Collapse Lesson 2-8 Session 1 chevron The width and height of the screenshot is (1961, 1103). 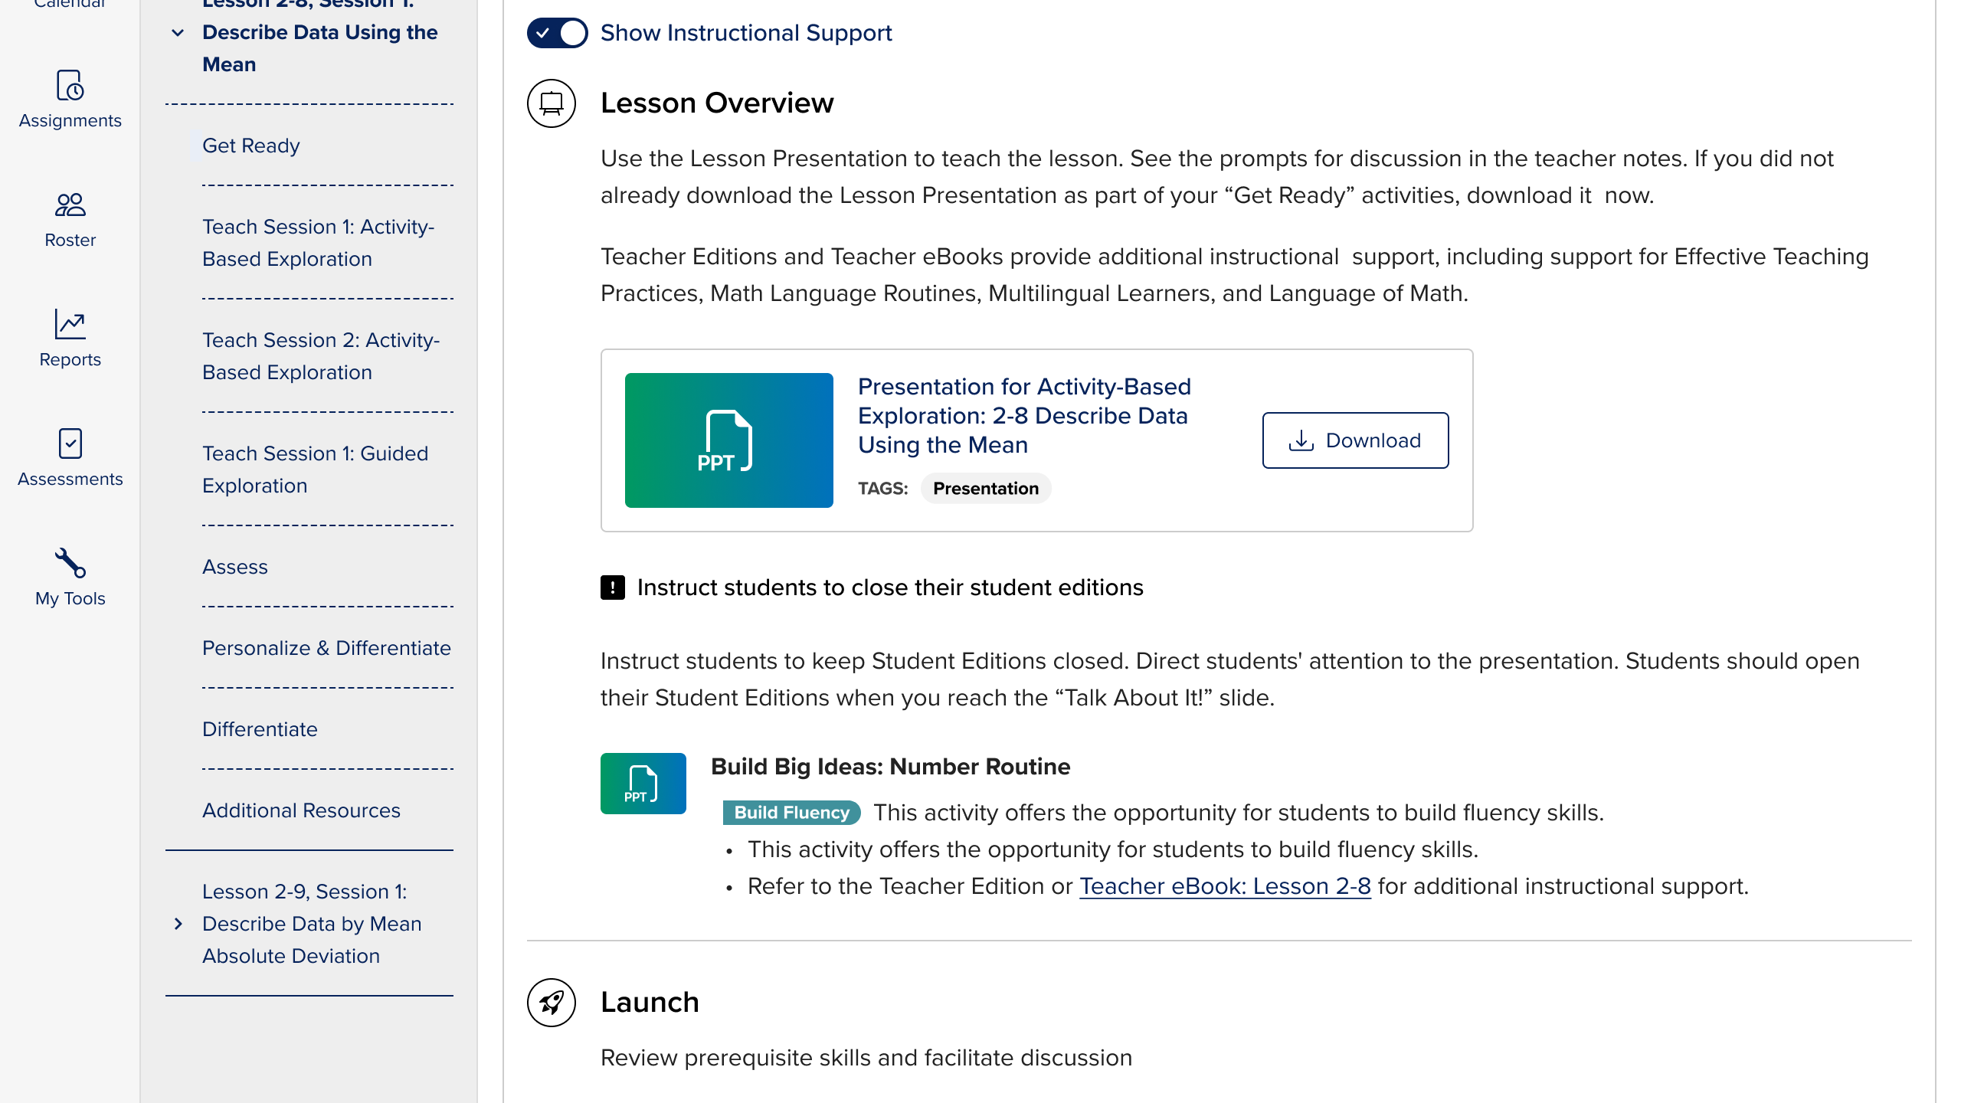[x=178, y=33]
